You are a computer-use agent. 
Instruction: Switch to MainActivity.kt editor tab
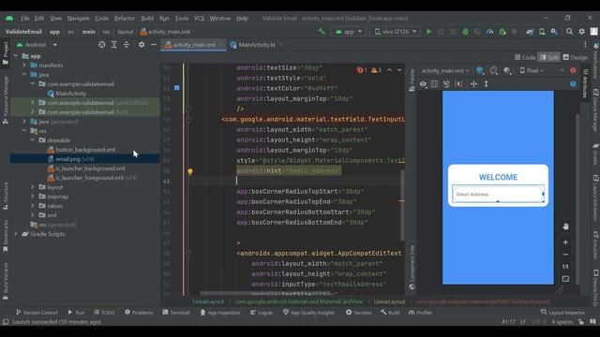(x=256, y=45)
